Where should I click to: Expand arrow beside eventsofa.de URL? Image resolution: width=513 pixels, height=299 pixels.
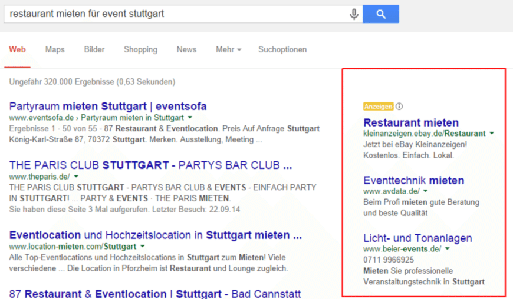[190, 118]
